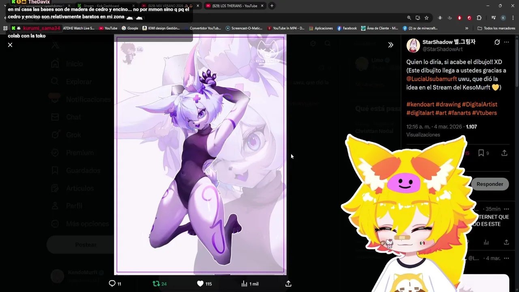This screenshot has width=519, height=292.
Task: Open the #drawing hashtag
Action: 448,104
